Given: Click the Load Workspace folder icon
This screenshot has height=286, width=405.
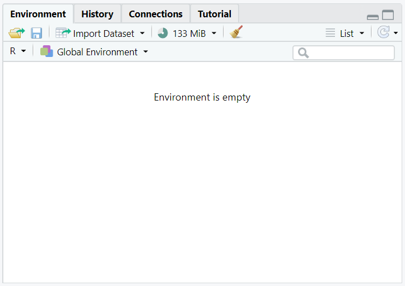Looking at the screenshot, I should [16, 33].
